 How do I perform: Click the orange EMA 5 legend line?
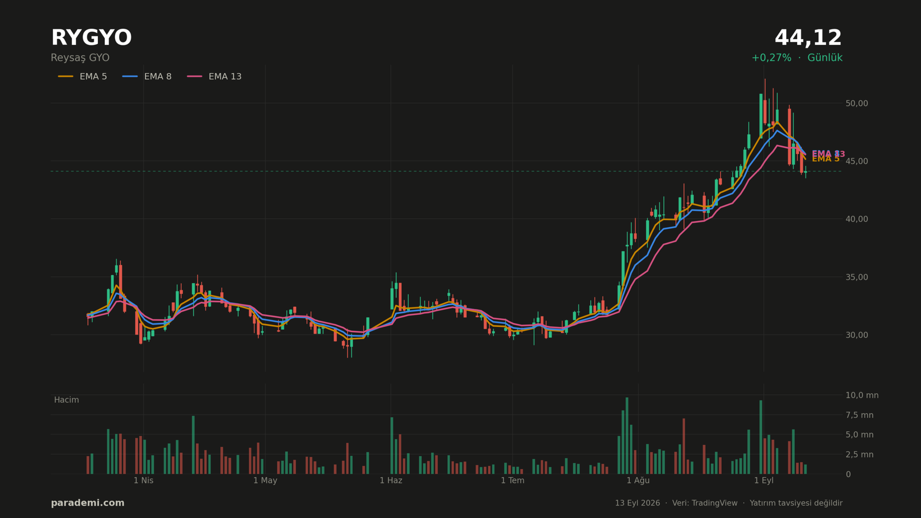tap(66, 77)
